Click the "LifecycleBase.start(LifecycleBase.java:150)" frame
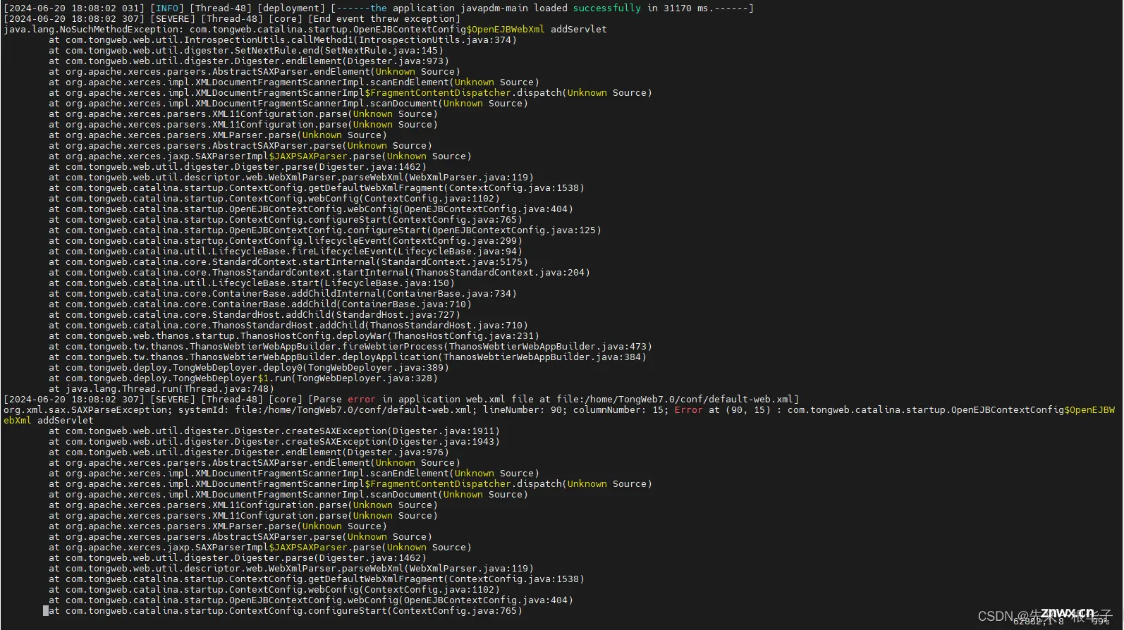1124x630 pixels. pyautogui.click(x=252, y=283)
